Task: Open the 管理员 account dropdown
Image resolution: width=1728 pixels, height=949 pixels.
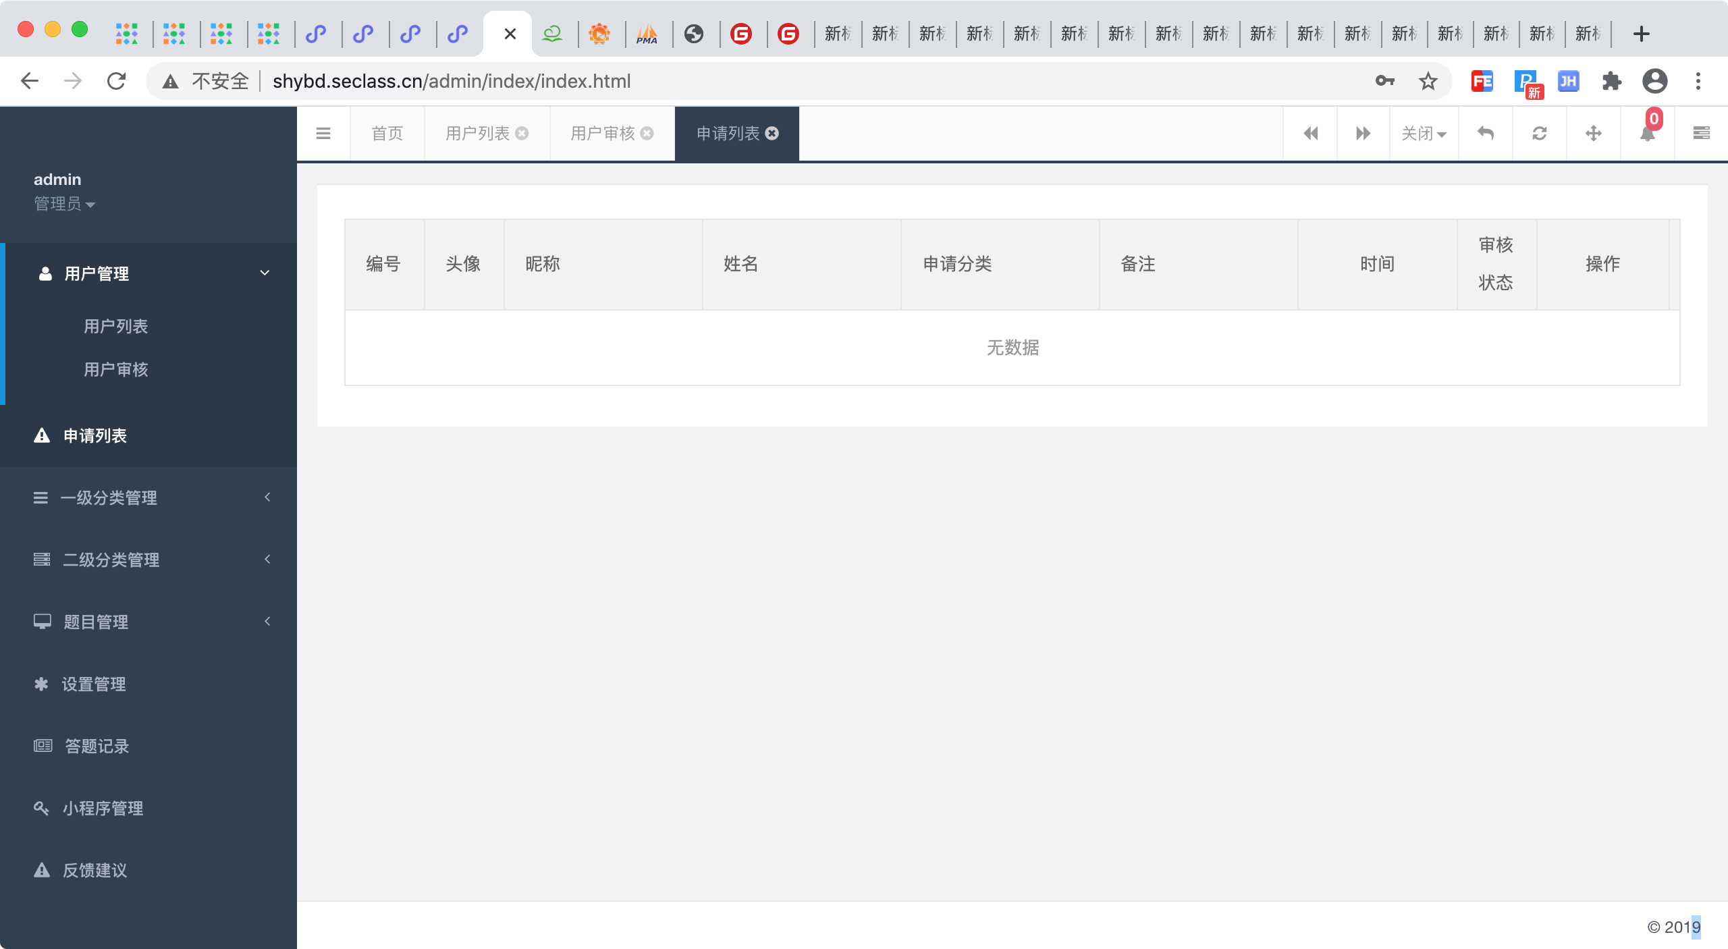Action: coord(64,204)
